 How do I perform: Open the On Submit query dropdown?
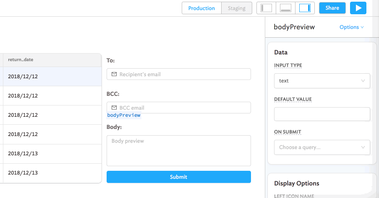pyautogui.click(x=322, y=147)
